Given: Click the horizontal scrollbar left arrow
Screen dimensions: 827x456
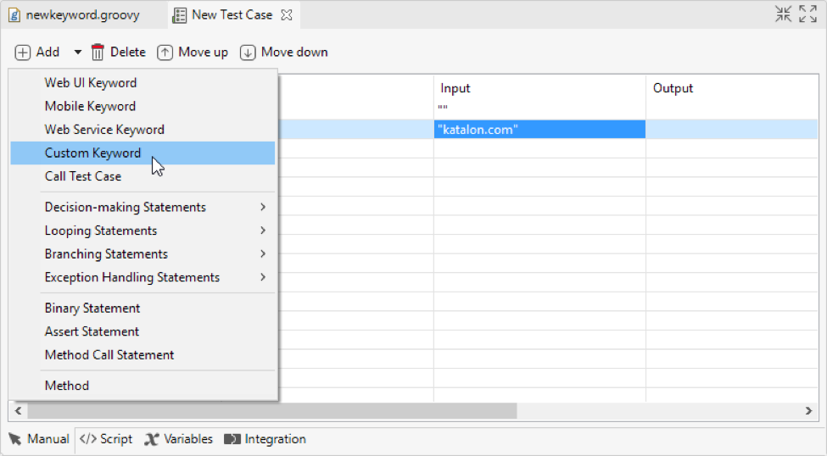Looking at the screenshot, I should point(19,411).
